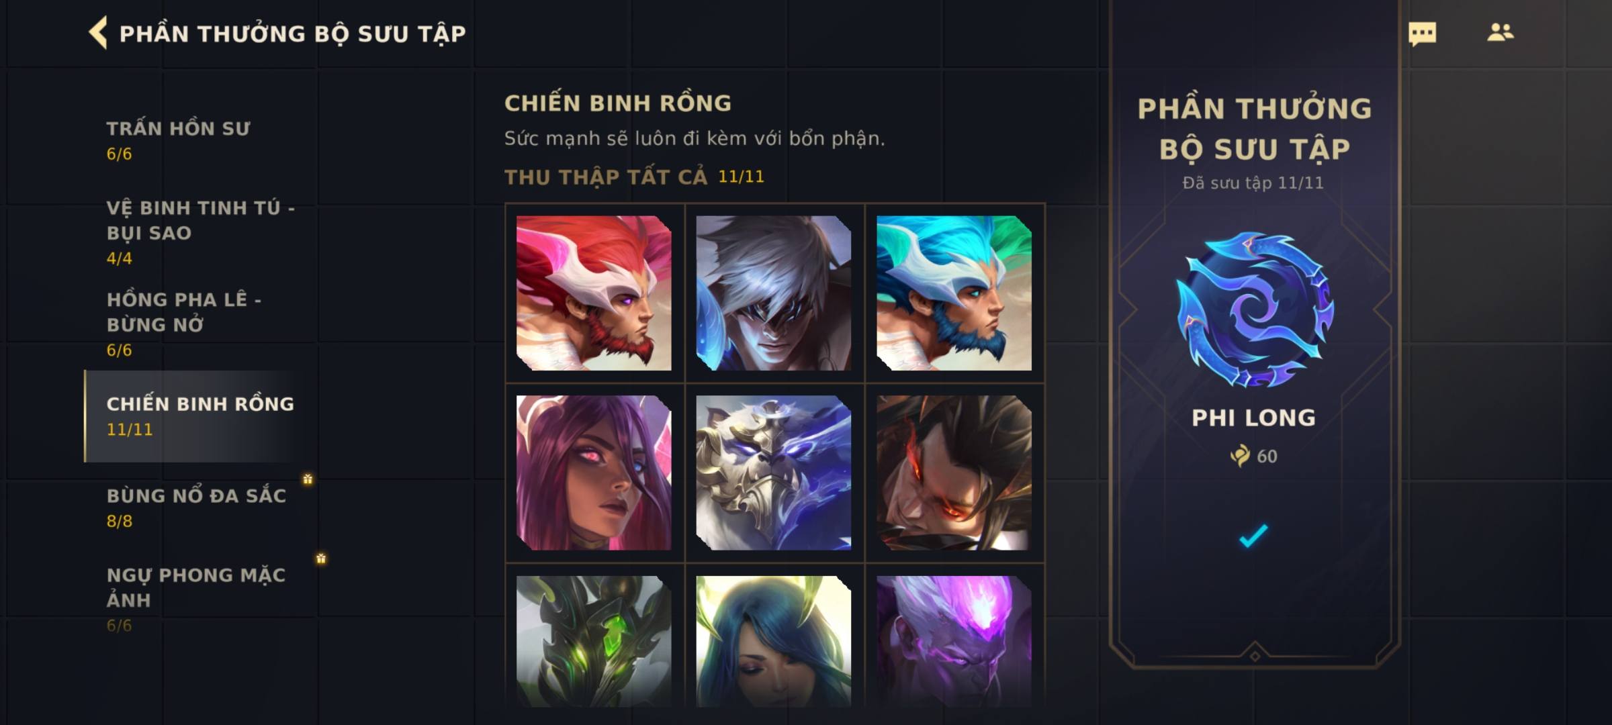Select the blue-haired bearded champion skin thumbnail
The width and height of the screenshot is (1612, 725).
point(954,293)
